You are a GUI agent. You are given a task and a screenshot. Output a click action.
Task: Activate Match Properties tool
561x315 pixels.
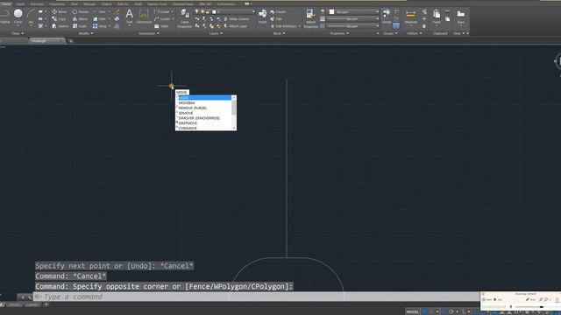click(310, 18)
